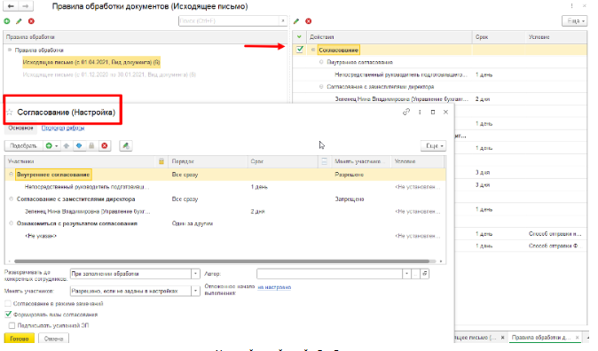Screen dimensions: 598x351
Task: Open the blue underlined link next to Основное
Action: [x=62, y=128]
